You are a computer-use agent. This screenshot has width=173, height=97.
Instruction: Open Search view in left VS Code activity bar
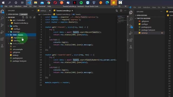pos(2,18)
